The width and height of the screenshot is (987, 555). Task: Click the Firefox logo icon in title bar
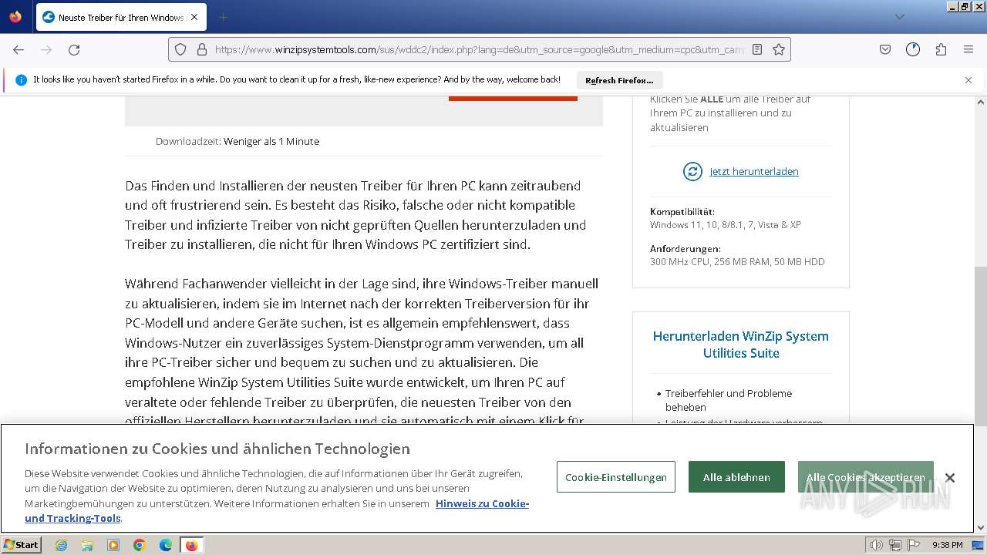(15, 16)
